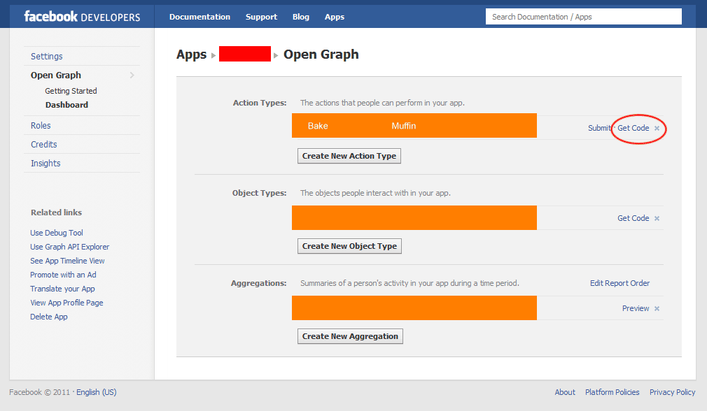Click the red app name breadcrumb
The width and height of the screenshot is (707, 411).
click(x=245, y=54)
